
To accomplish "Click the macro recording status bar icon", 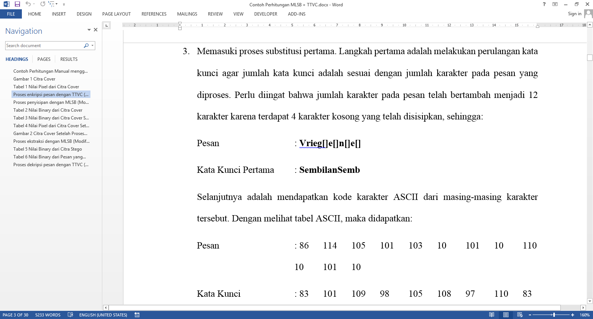I will coord(137,315).
